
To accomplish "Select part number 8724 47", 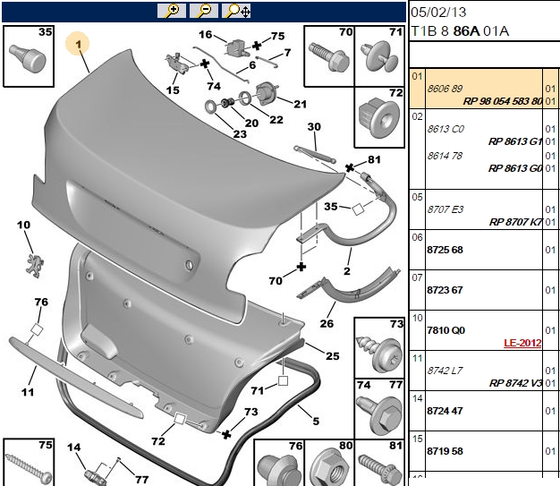I will pyautogui.click(x=445, y=411).
